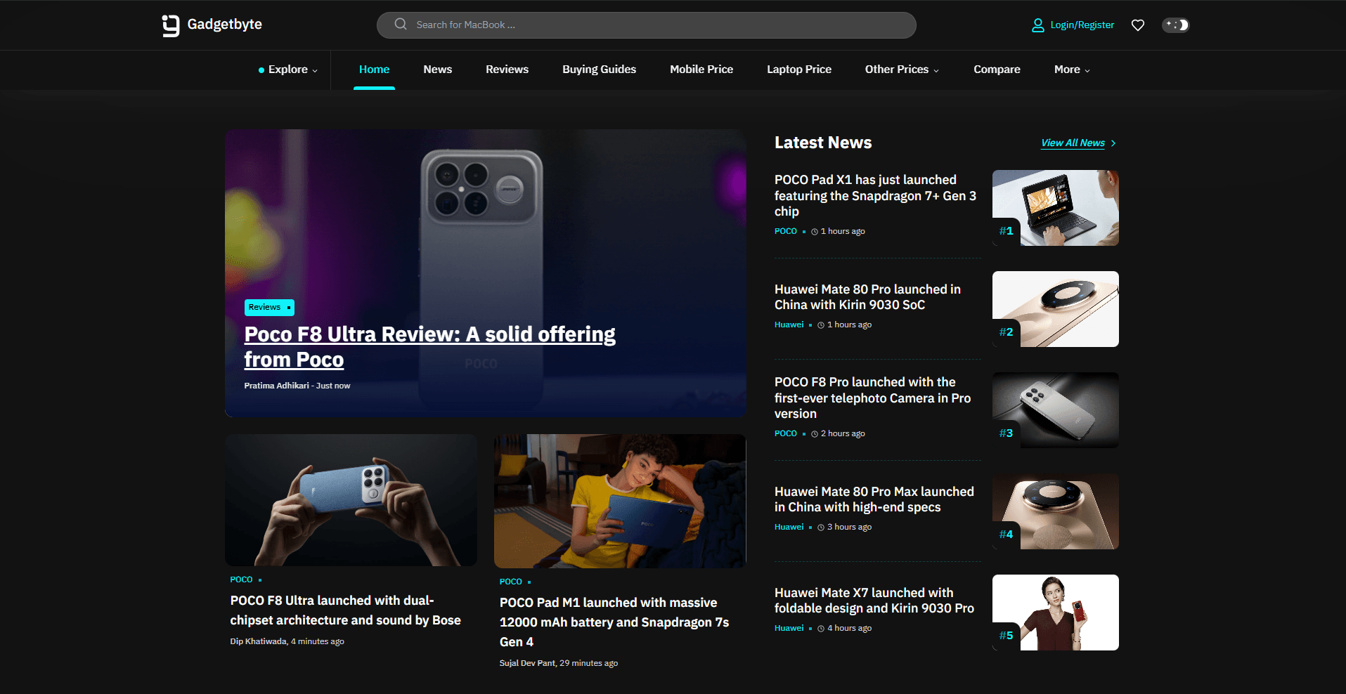Select the Compare navigation item
This screenshot has height=694, width=1346.
pos(996,70)
